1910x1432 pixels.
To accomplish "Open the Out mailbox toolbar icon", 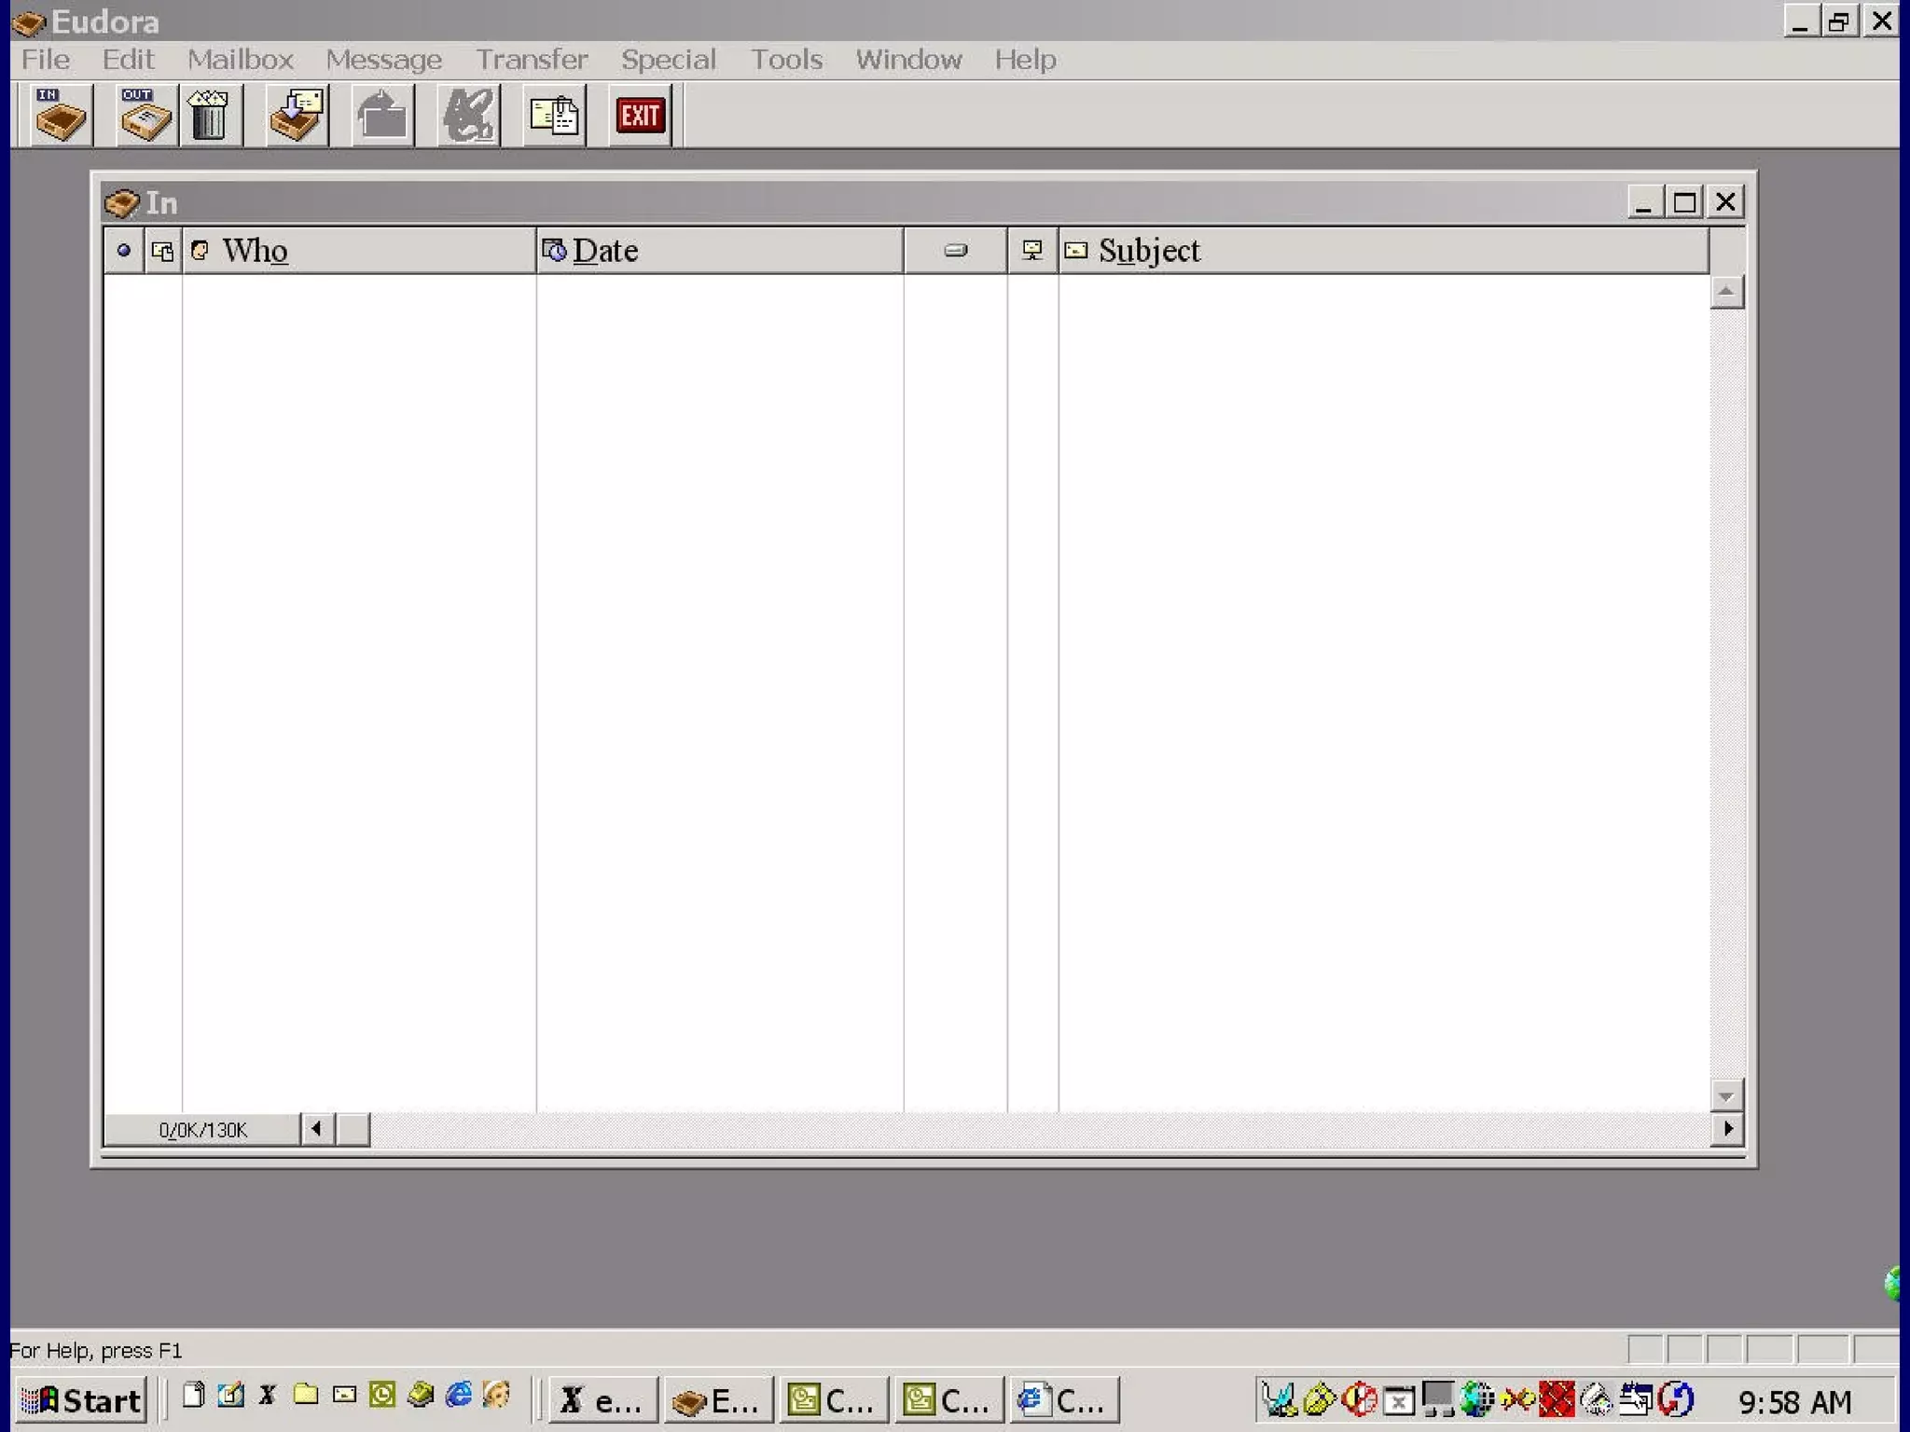I will coord(145,116).
